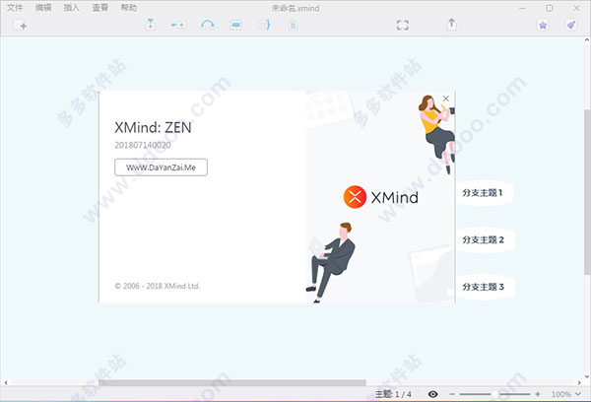This screenshot has width=591, height=402.
Task: Insert a topic with the toolbar icon
Action: 150,25
